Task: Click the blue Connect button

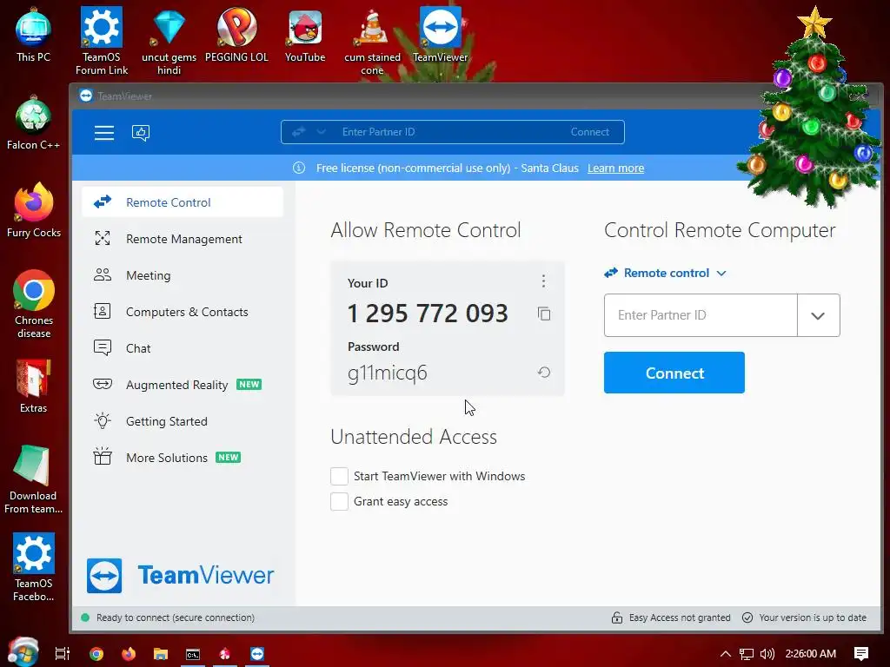Action: click(674, 373)
